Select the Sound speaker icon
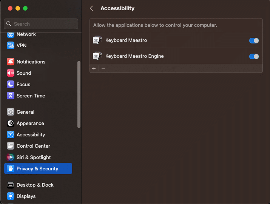Image resolution: width=270 pixels, height=204 pixels. coord(11,73)
